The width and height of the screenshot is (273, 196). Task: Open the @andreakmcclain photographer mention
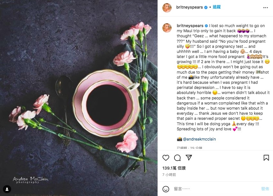198,139
